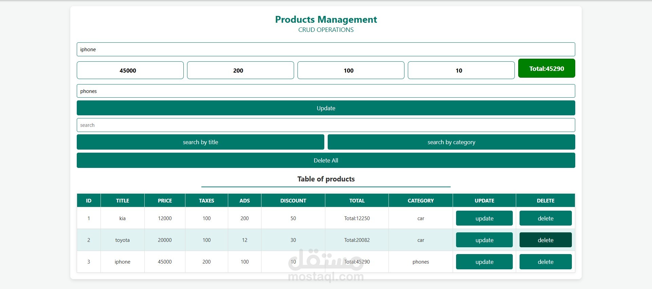652x289 pixels.
Task: Delete the kia product row
Action: click(x=545, y=218)
